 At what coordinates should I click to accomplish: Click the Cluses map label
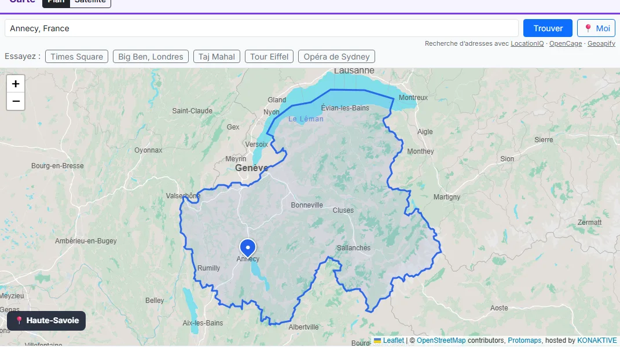[343, 210]
